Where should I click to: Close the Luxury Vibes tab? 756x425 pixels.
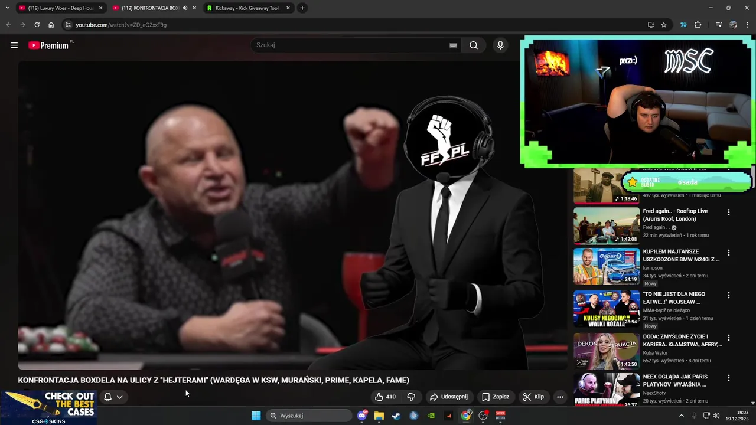[x=100, y=8]
